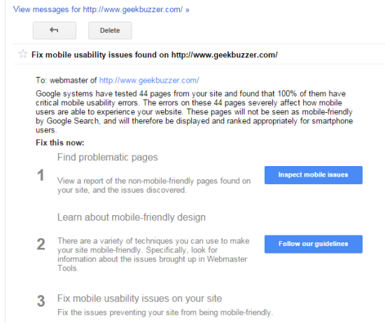Open Follow our guidelines button
The height and width of the screenshot is (323, 385).
tap(314, 244)
